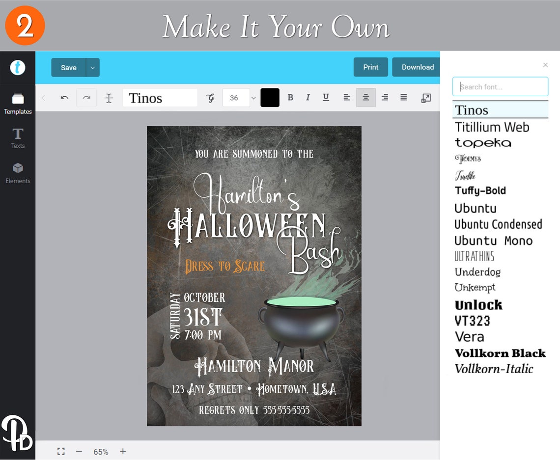Open the font name field showing Tinos
The width and height of the screenshot is (560, 460).
(x=160, y=97)
